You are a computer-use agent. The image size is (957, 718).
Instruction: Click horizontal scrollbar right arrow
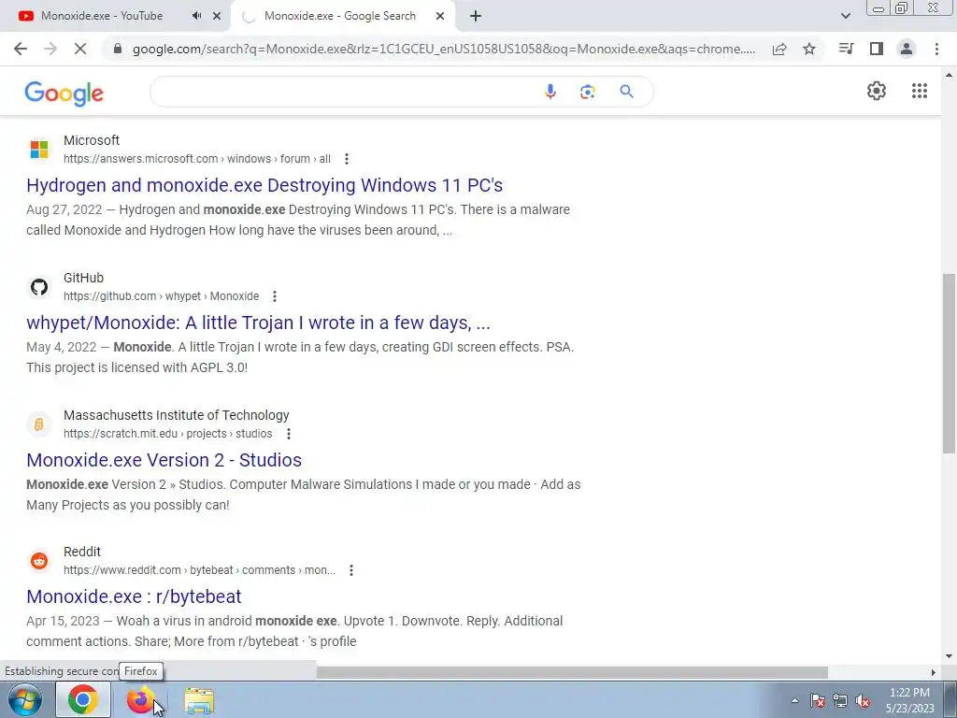934,672
